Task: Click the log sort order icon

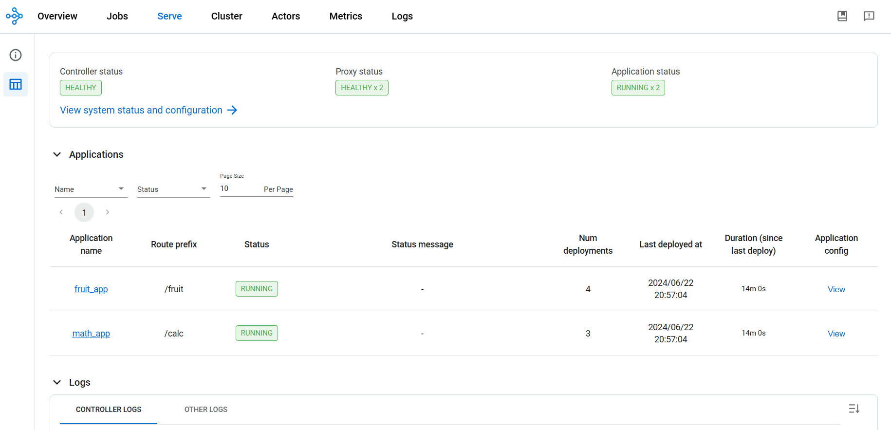Action: point(854,409)
